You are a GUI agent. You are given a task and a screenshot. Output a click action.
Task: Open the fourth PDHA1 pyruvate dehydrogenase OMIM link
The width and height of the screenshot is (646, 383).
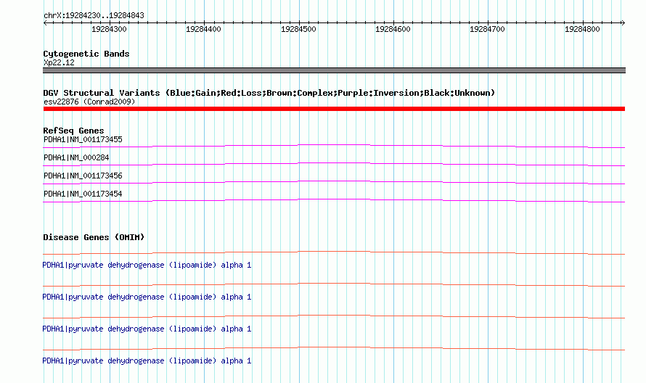pos(147,361)
